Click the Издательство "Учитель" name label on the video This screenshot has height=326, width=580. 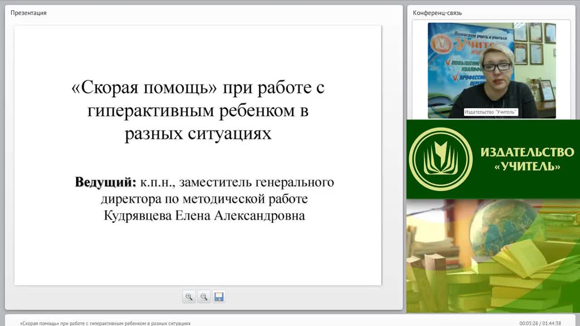pos(491,112)
